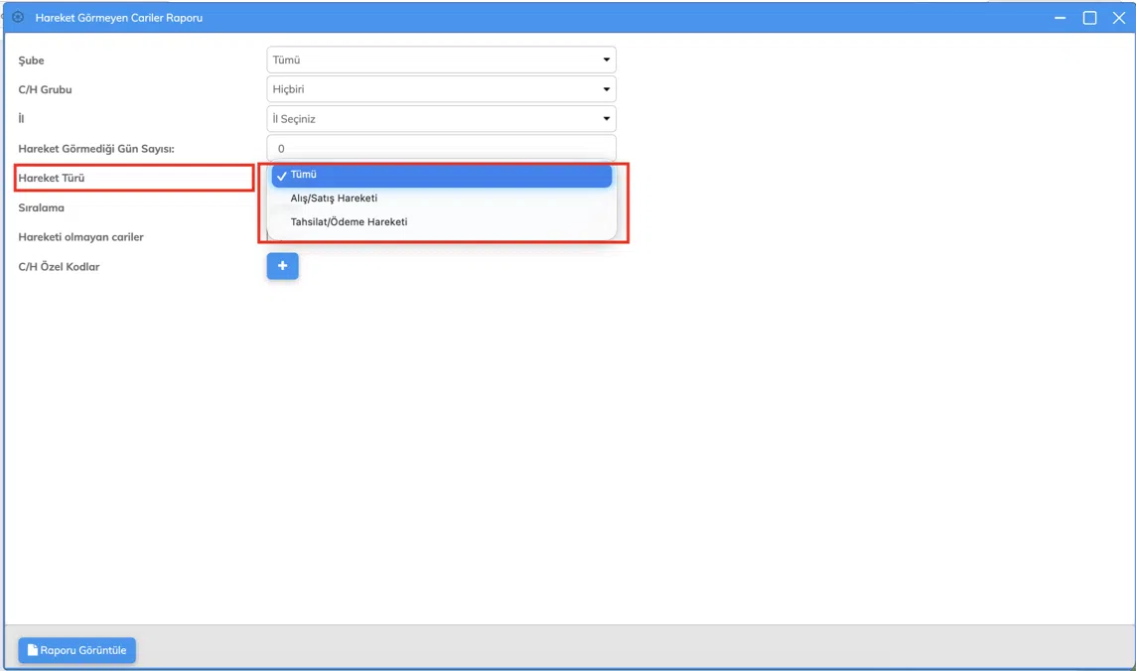The height and width of the screenshot is (671, 1137).
Task: Click the window title text
Action: tap(119, 18)
